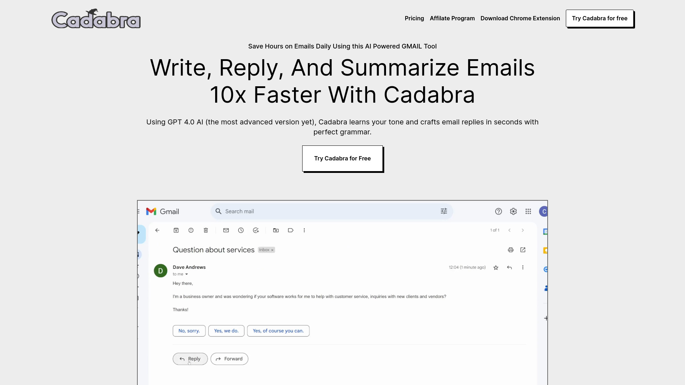Open the Pricing menu item
The width and height of the screenshot is (685, 385).
point(414,18)
